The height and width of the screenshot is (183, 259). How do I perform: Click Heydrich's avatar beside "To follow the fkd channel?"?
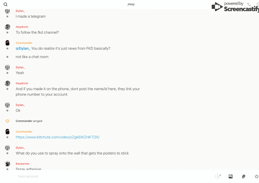click(x=7, y=27)
